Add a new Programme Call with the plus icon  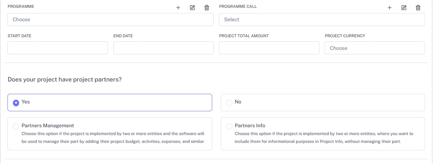click(x=390, y=8)
